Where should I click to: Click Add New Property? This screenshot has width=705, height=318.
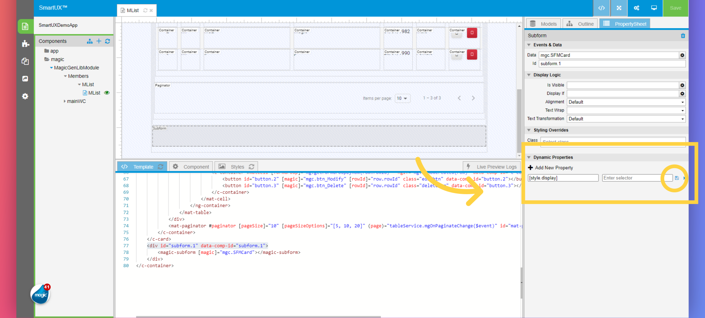550,168
